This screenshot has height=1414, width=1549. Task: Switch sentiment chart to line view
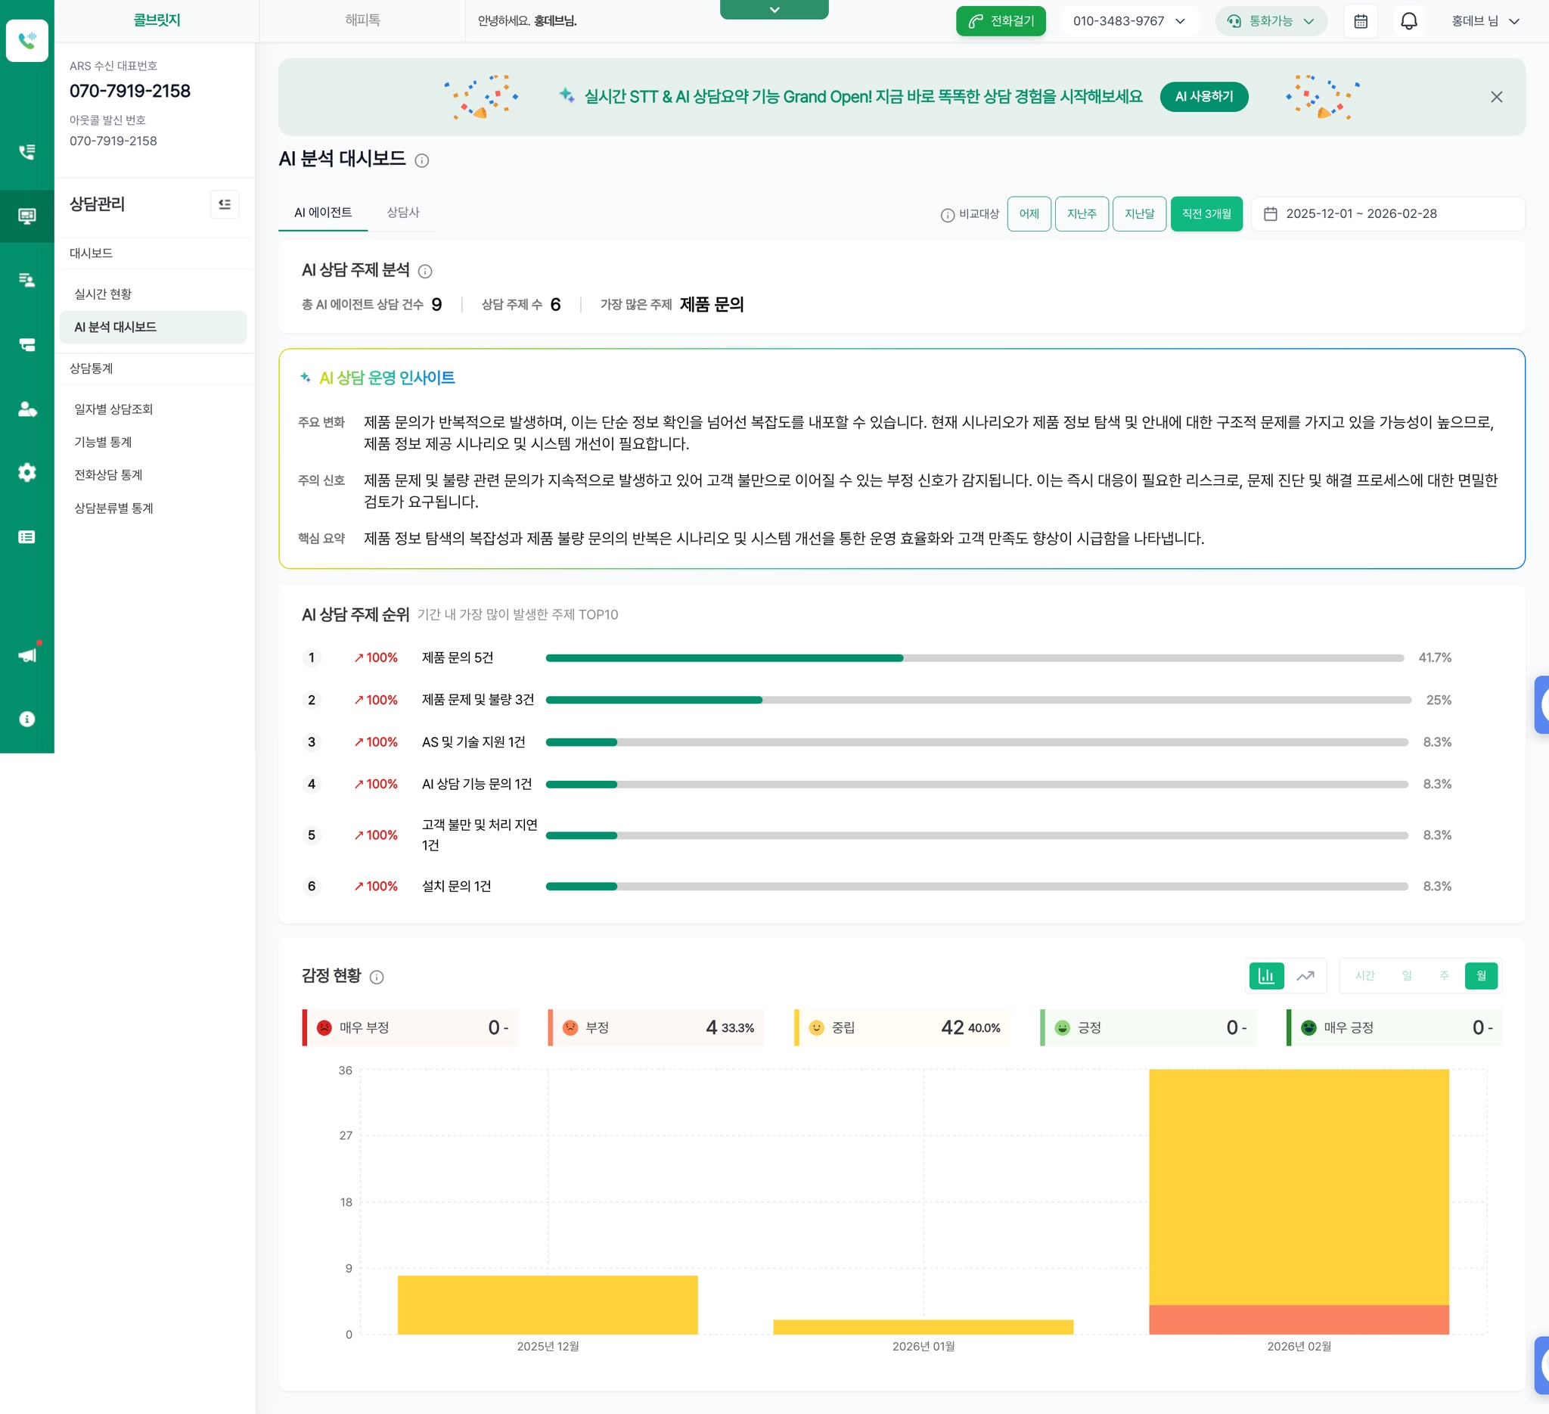pos(1305,975)
